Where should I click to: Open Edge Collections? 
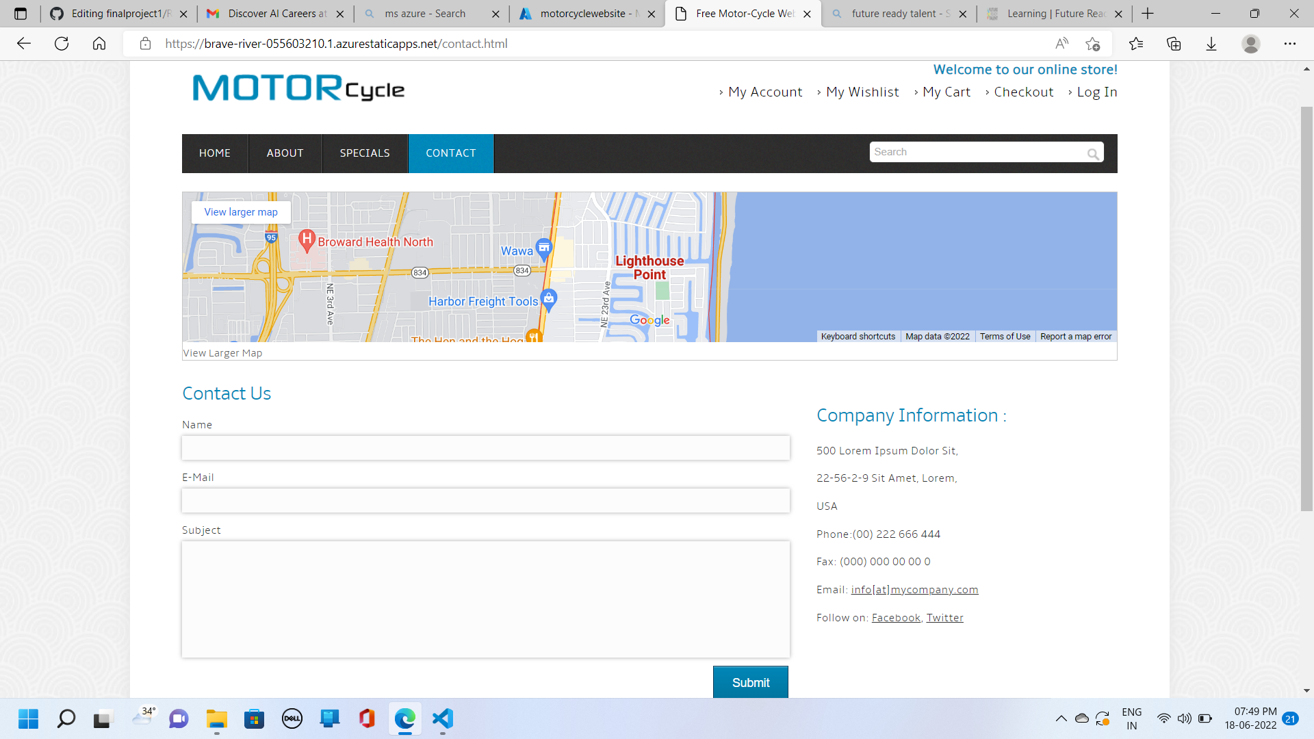(1174, 43)
